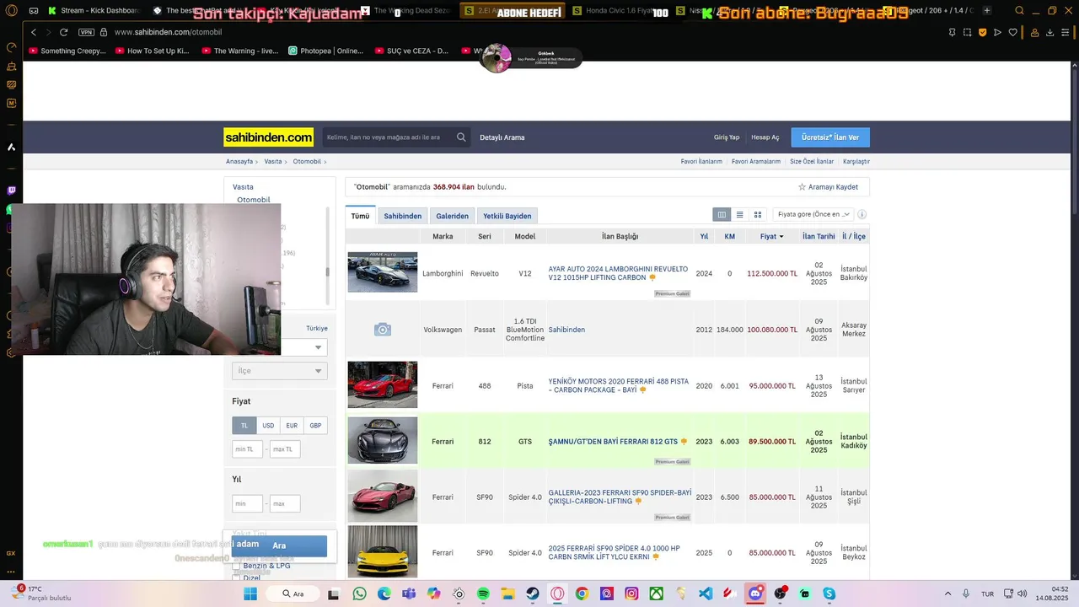This screenshot has width=1079, height=607.
Task: Click Favori İlanlarım link
Action: (x=701, y=161)
